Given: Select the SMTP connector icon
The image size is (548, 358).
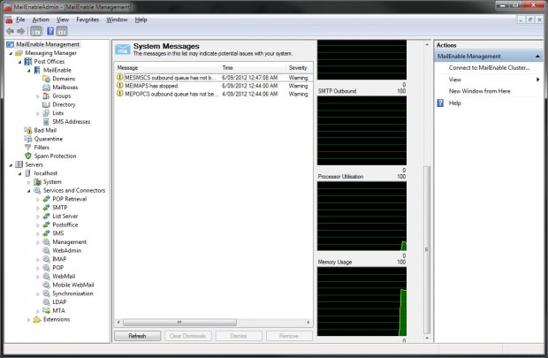Looking at the screenshot, I should coord(46,208).
